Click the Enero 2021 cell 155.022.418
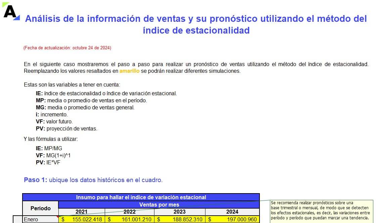This screenshot has width=376, height=223. tap(82, 219)
